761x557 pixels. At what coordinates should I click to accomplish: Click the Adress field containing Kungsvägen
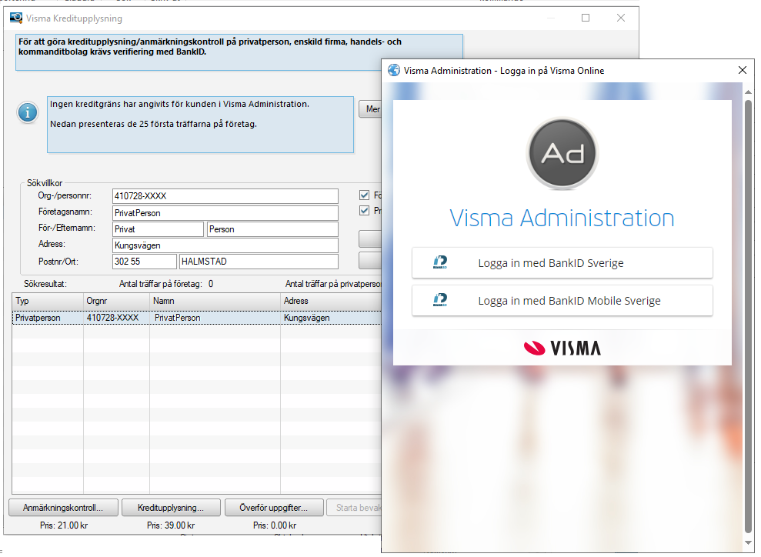(225, 245)
